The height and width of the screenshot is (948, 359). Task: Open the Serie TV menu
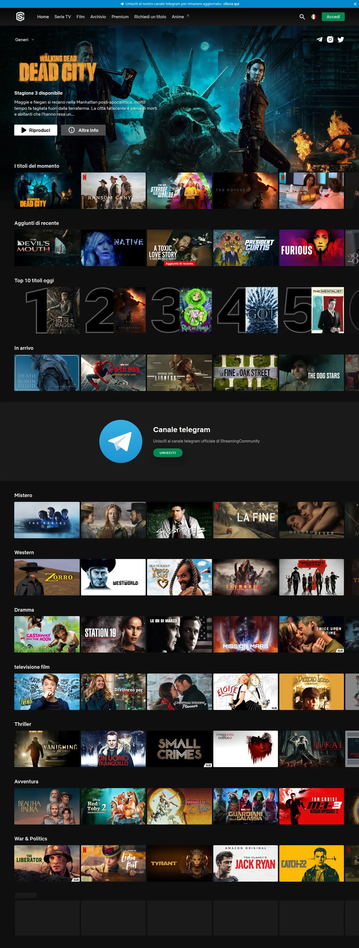(62, 17)
